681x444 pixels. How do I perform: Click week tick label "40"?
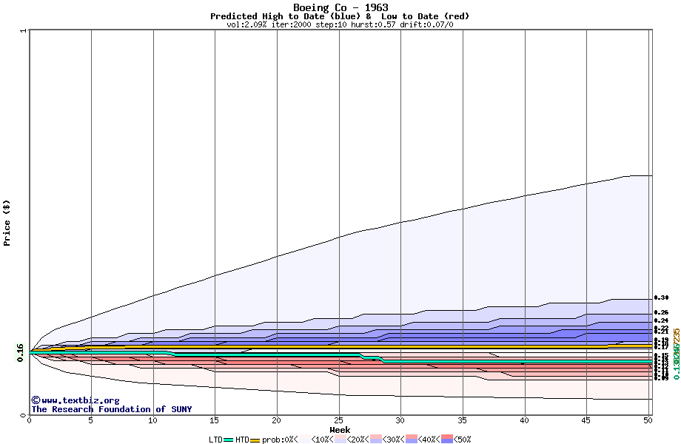[x=525, y=420]
